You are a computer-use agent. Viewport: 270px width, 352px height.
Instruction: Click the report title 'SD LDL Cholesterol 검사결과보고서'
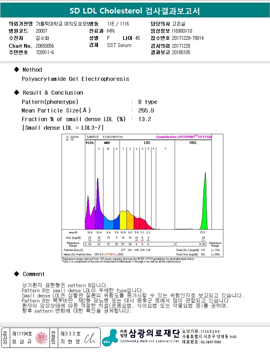(135, 11)
